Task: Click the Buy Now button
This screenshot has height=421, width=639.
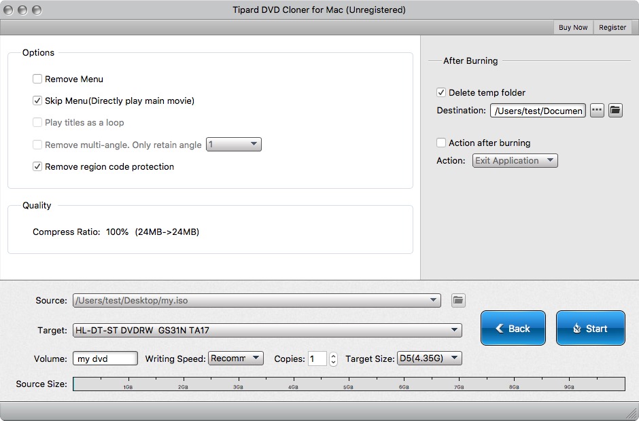Action: point(573,27)
